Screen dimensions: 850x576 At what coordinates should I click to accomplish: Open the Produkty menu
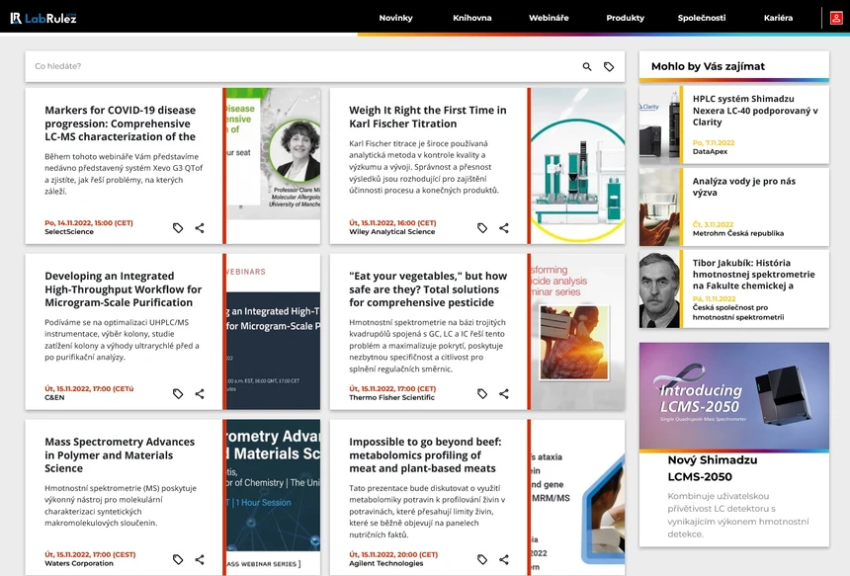tap(625, 18)
